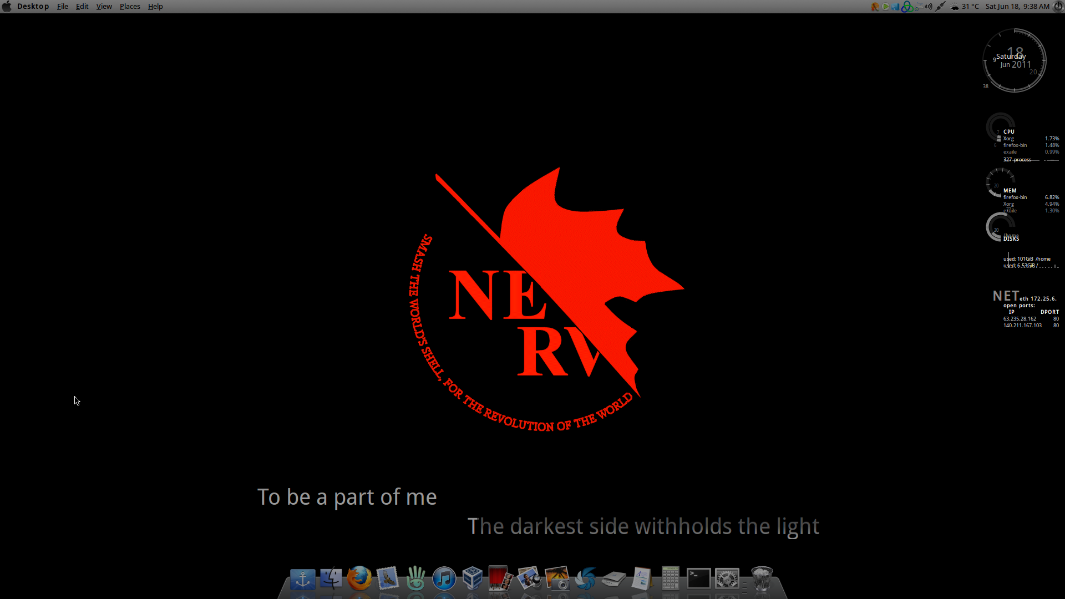Screen dimensions: 1065x599
Task: Launch the blue swirl shutter app
Action: 586,579
